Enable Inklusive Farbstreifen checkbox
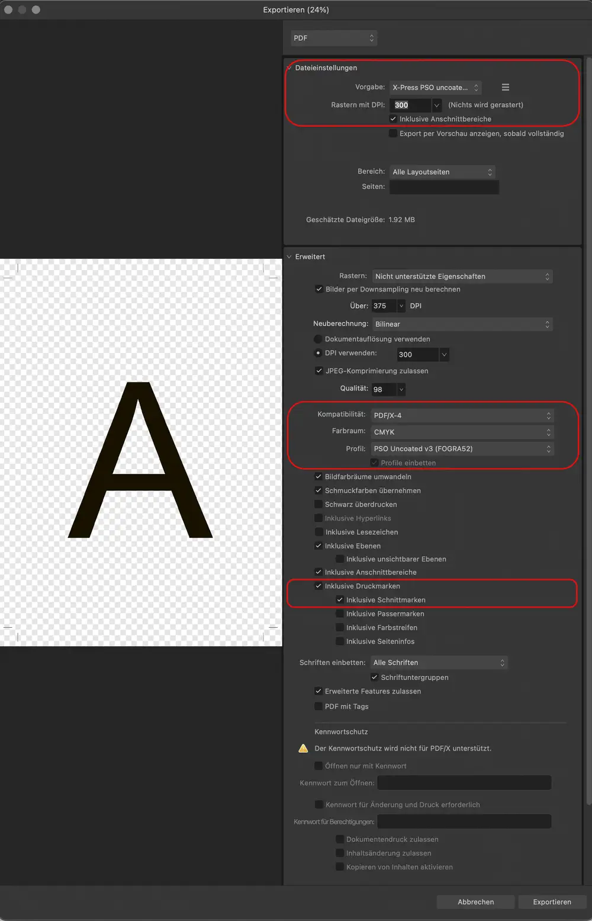 point(340,628)
